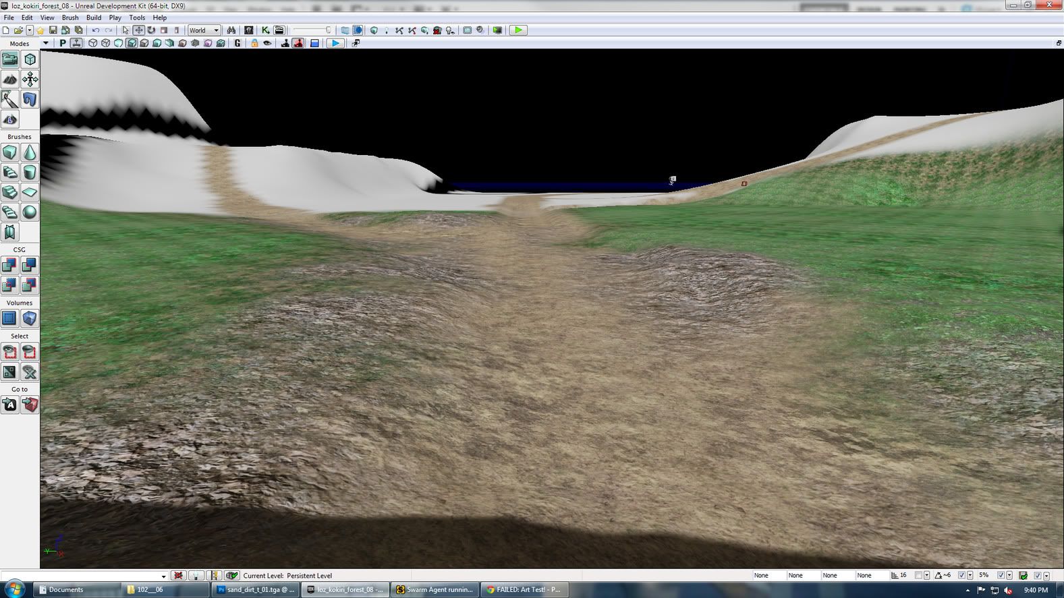The height and width of the screenshot is (598, 1064).
Task: Go to builder brush icon
Action: pyautogui.click(x=30, y=405)
